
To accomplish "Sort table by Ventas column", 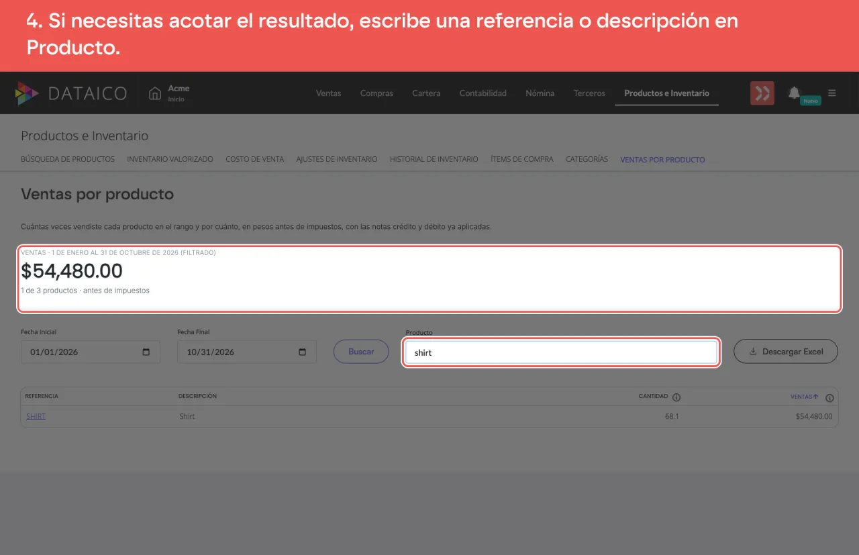I will tap(804, 397).
